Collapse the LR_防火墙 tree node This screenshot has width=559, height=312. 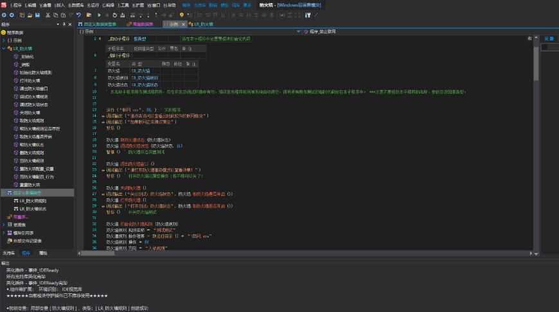pos(4,48)
